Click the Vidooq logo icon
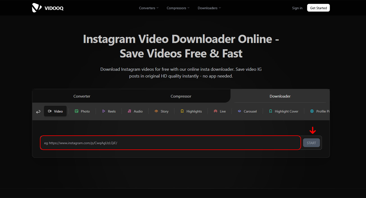Image resolution: width=366 pixels, height=198 pixels. click(37, 8)
